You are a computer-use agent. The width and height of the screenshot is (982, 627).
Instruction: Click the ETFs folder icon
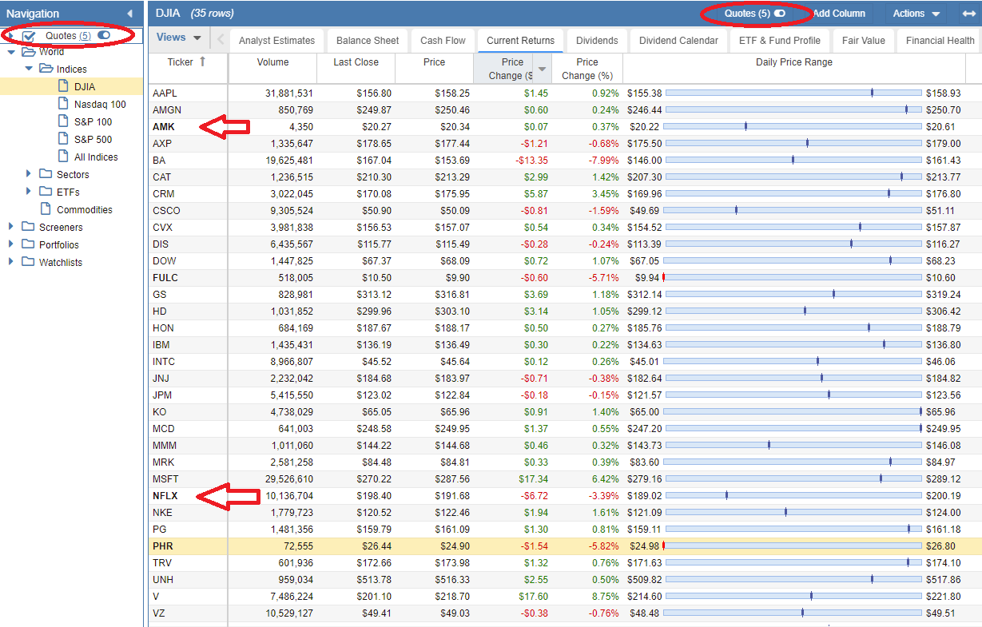tap(46, 192)
